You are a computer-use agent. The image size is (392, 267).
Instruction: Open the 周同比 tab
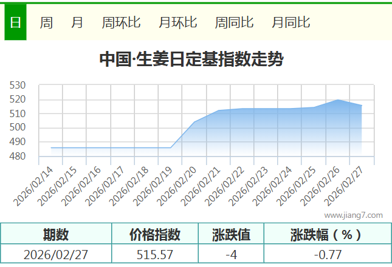[234, 23]
